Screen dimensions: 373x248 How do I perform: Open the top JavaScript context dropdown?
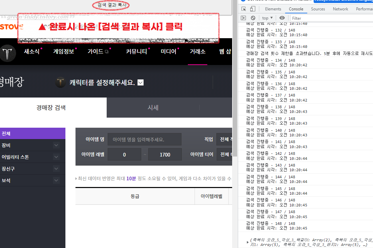click(x=267, y=18)
